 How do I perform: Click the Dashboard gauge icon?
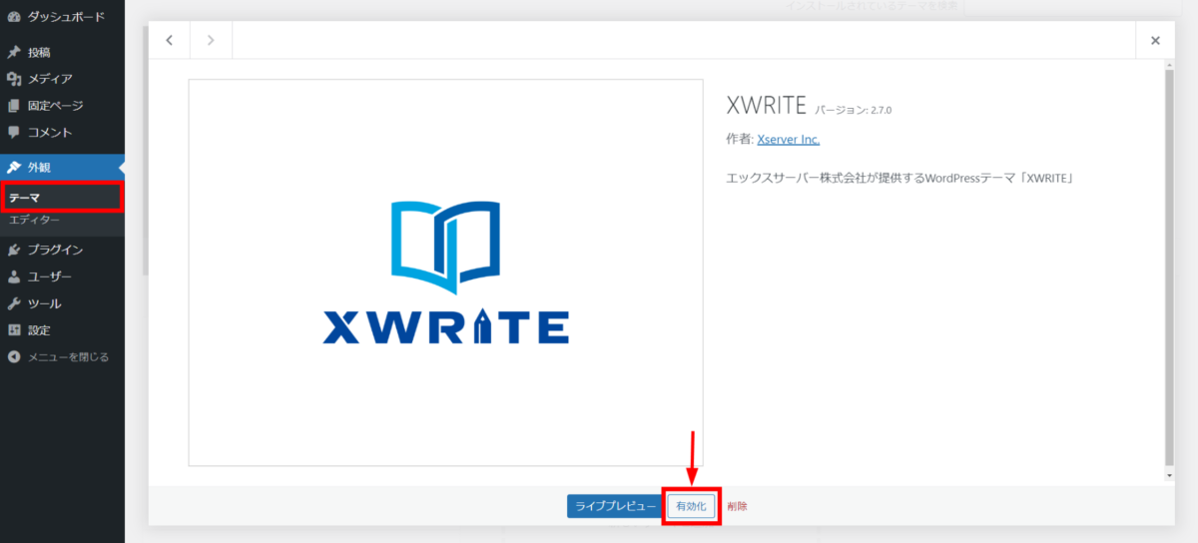[x=14, y=18]
